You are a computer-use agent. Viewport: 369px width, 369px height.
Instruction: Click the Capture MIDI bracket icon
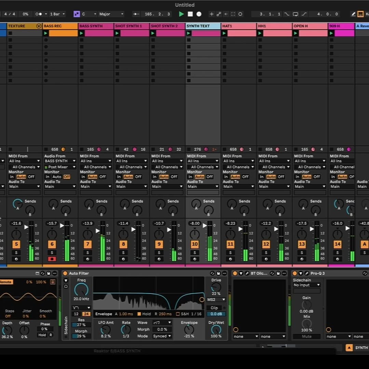point(233,14)
